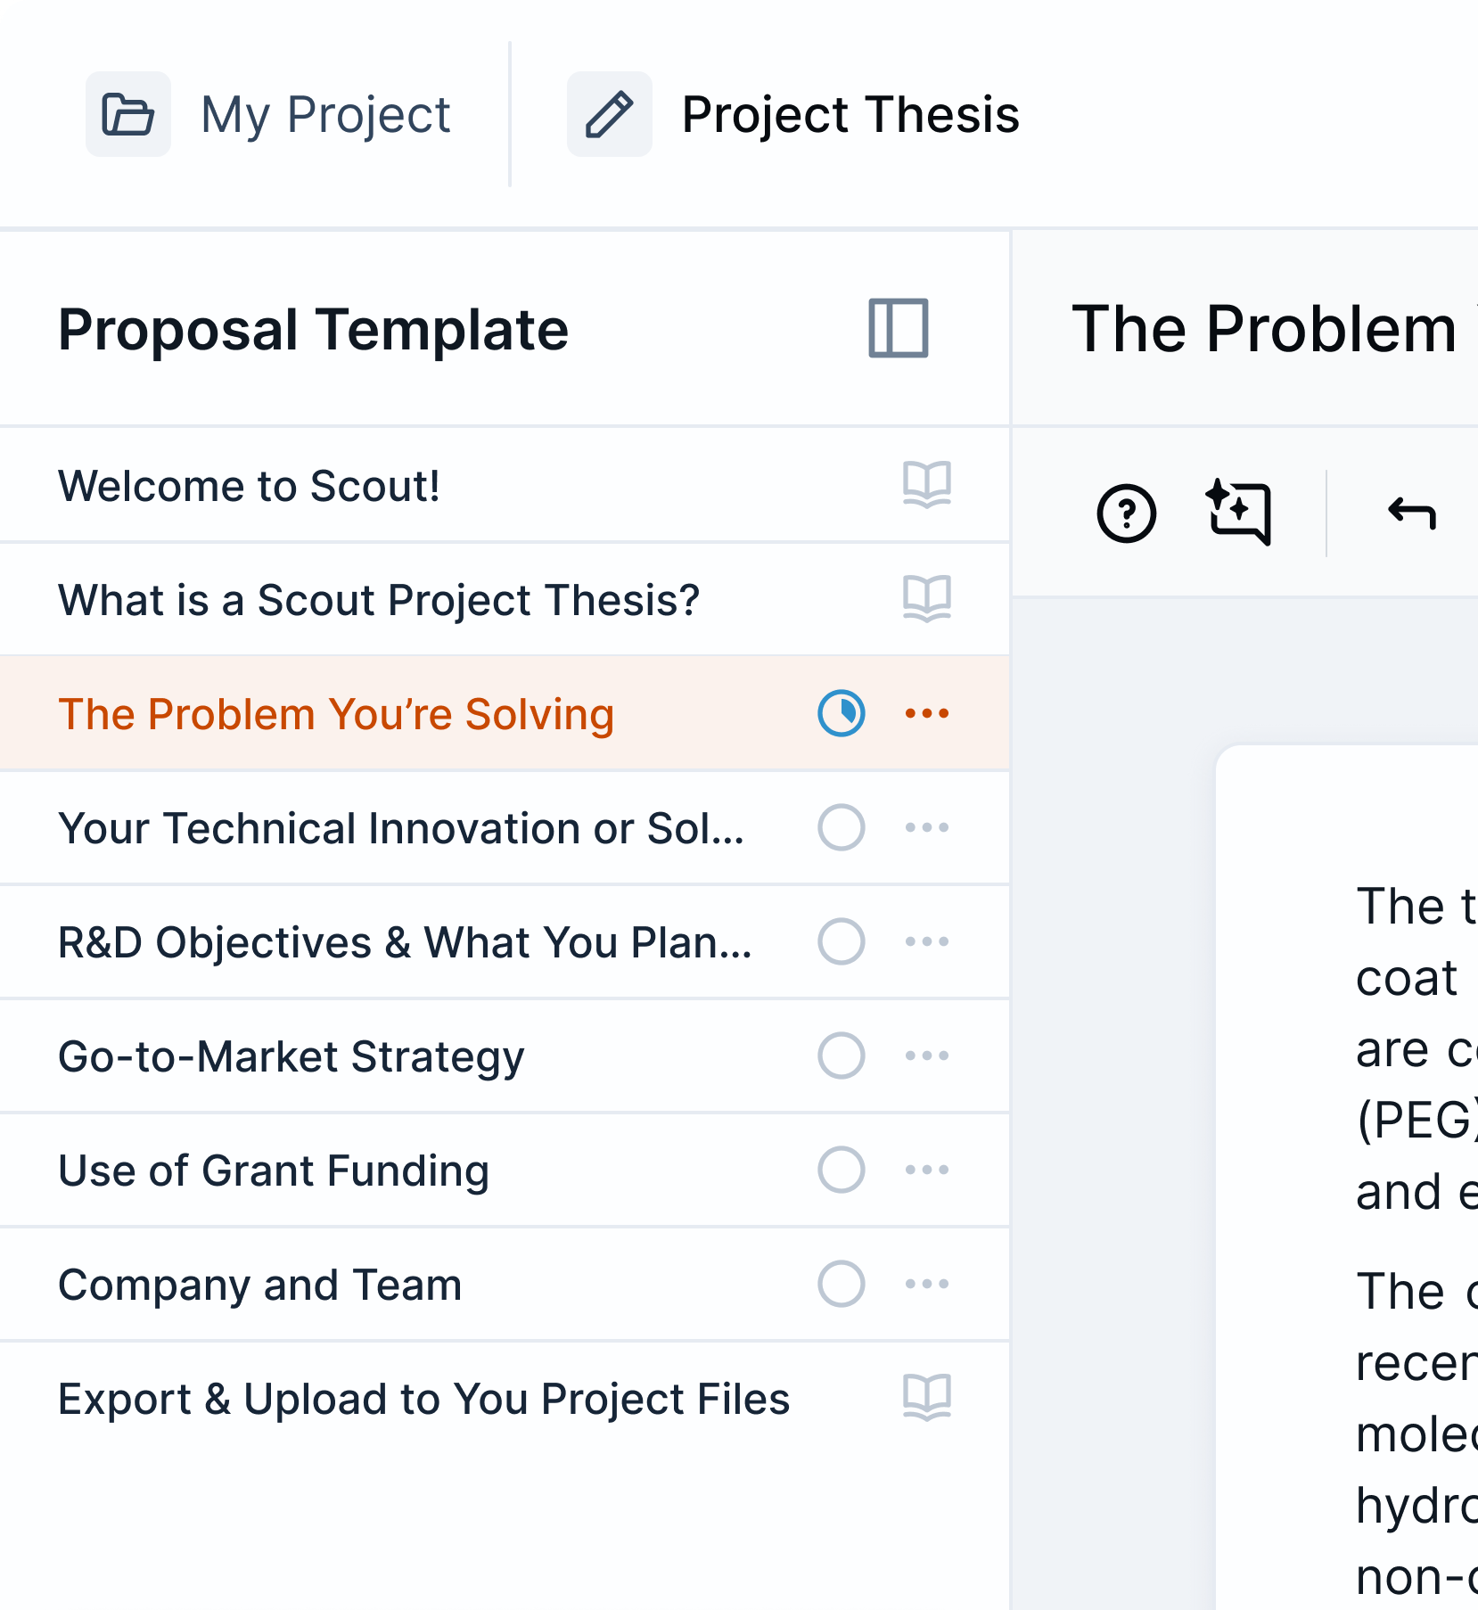
Task: Click book icon beside Export & Upload row
Action: pyautogui.click(x=927, y=1398)
